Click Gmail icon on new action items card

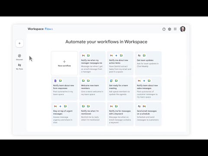tap(111, 55)
